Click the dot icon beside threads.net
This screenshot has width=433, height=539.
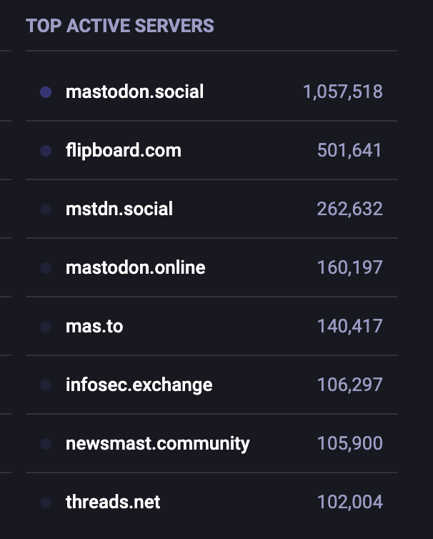[x=46, y=503]
